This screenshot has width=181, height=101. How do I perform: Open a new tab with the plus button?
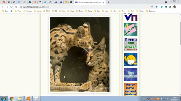109,2
